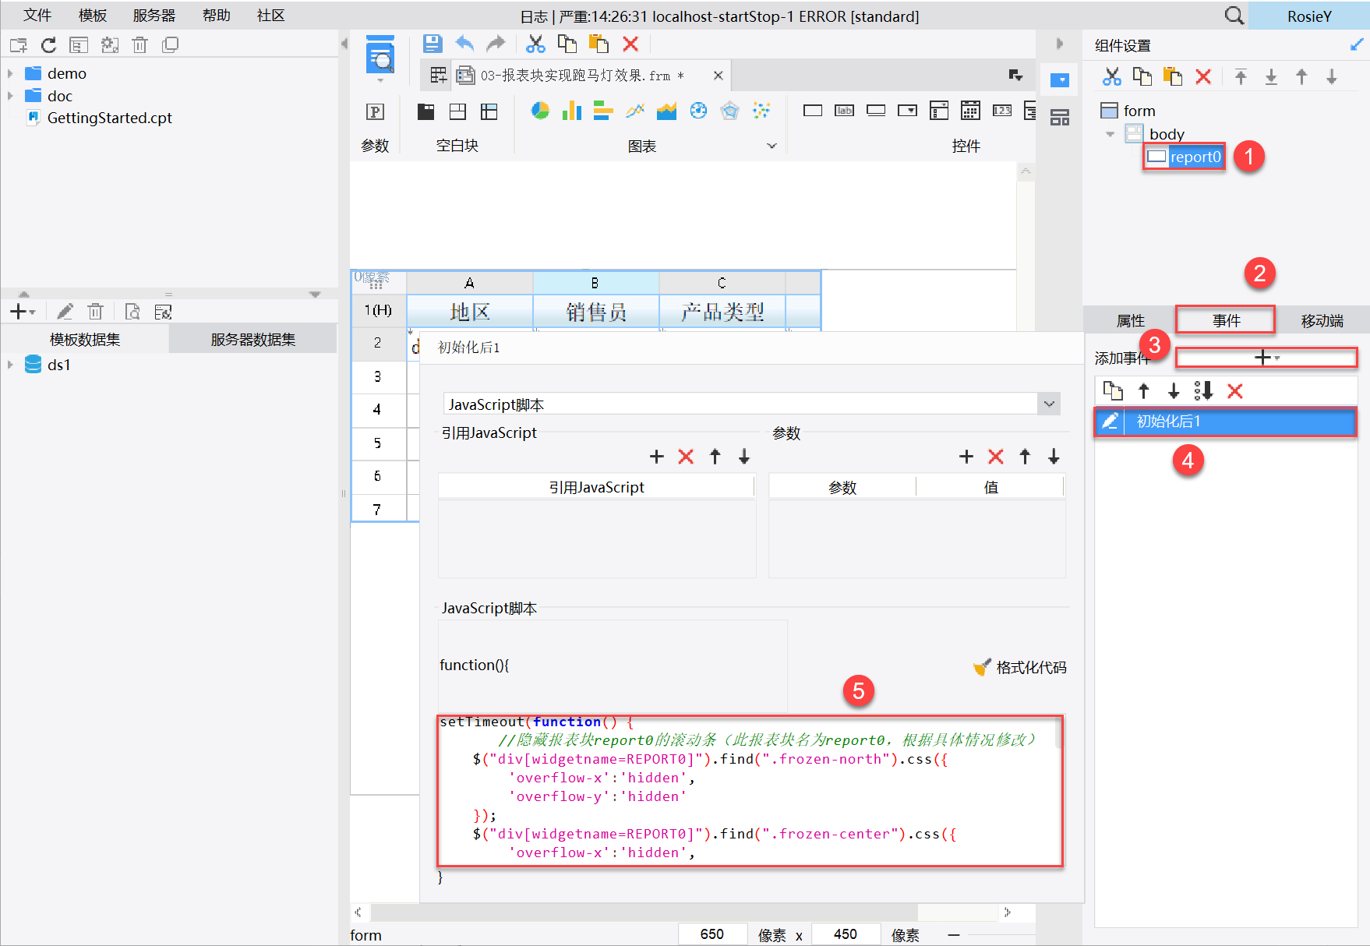Switch to the 属性 tab

pyautogui.click(x=1131, y=320)
